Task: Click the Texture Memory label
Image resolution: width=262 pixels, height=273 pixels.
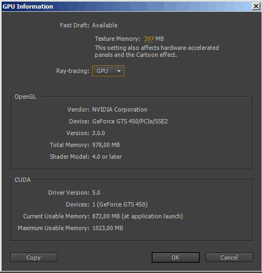Action: [x=117, y=39]
